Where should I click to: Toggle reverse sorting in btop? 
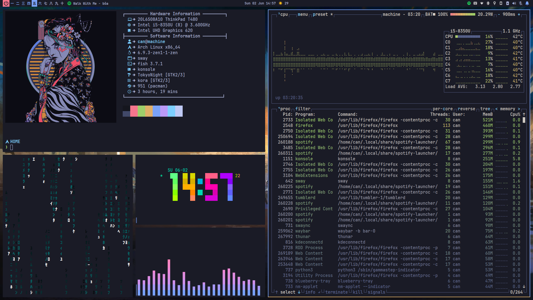tap(466, 109)
